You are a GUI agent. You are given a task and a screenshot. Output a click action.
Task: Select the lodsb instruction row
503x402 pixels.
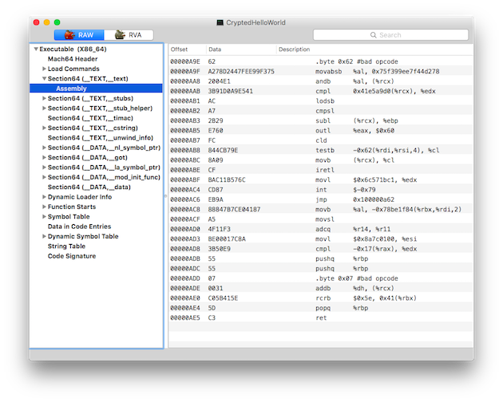(x=321, y=101)
